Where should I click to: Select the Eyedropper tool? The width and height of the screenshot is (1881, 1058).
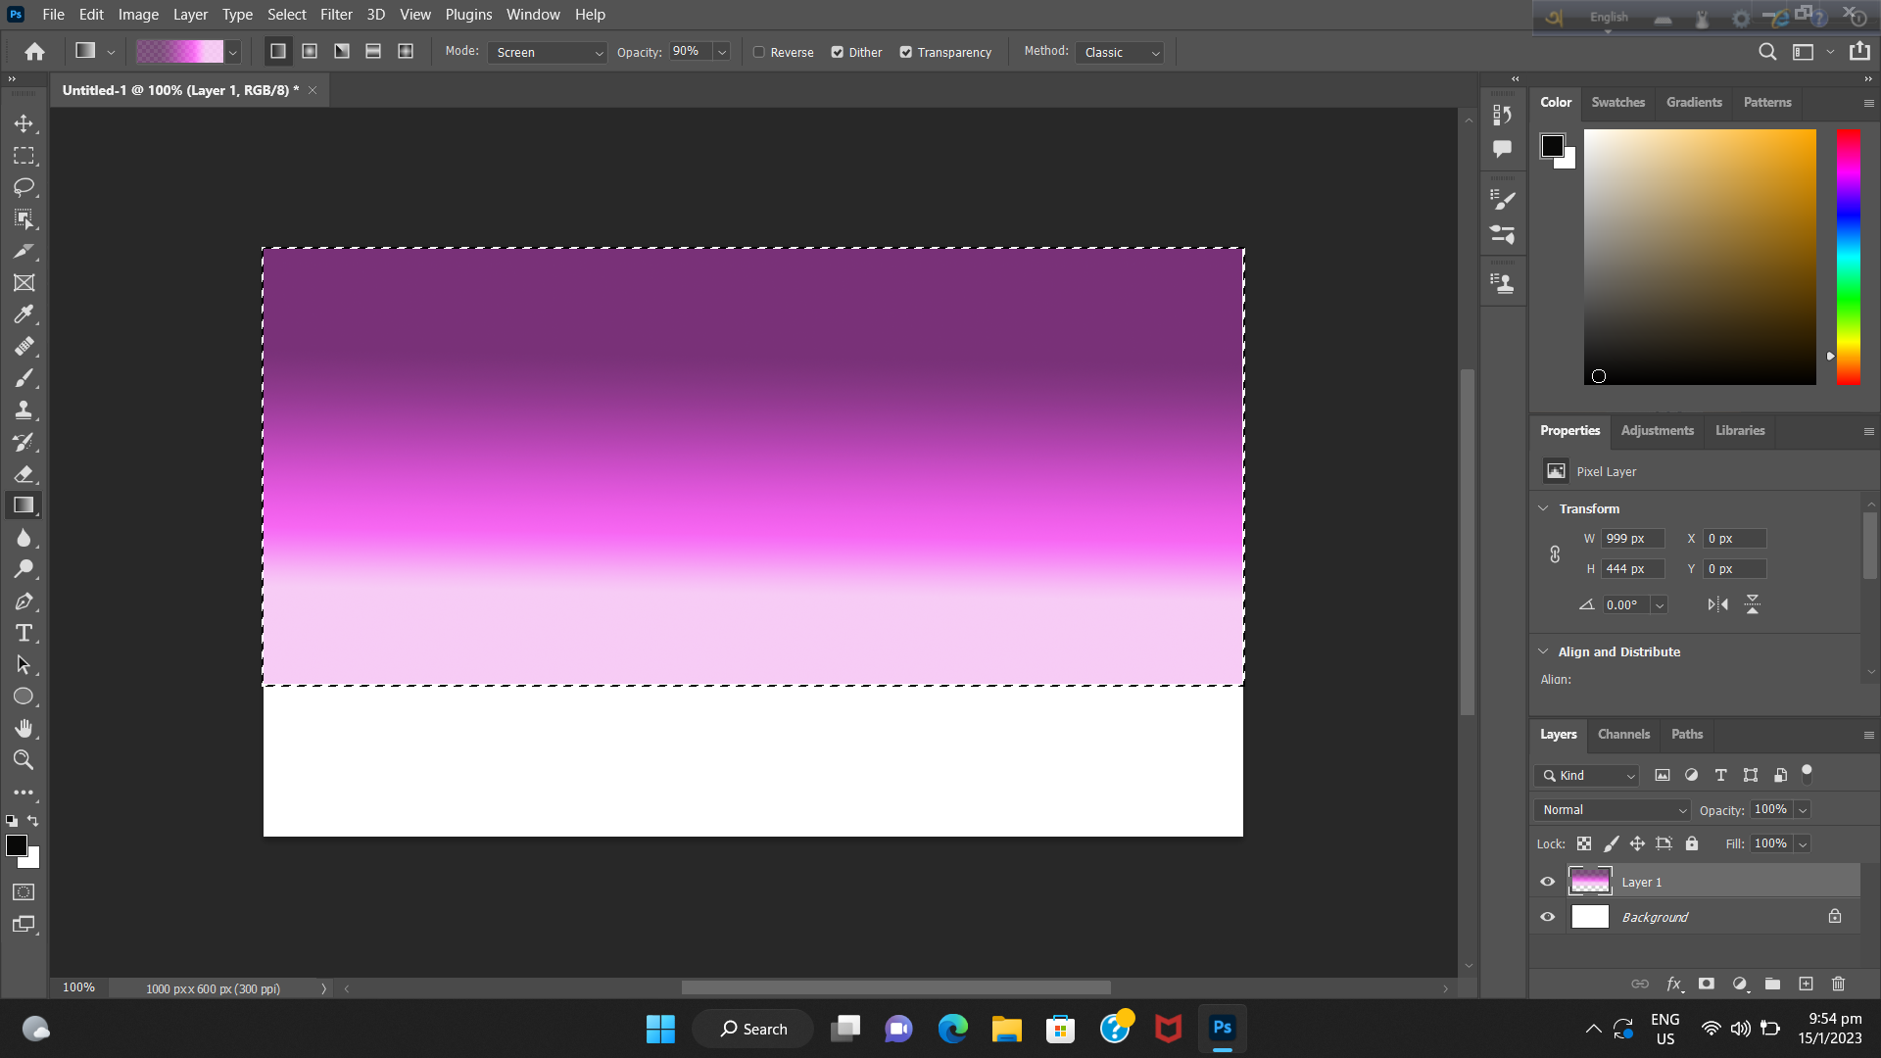[24, 314]
